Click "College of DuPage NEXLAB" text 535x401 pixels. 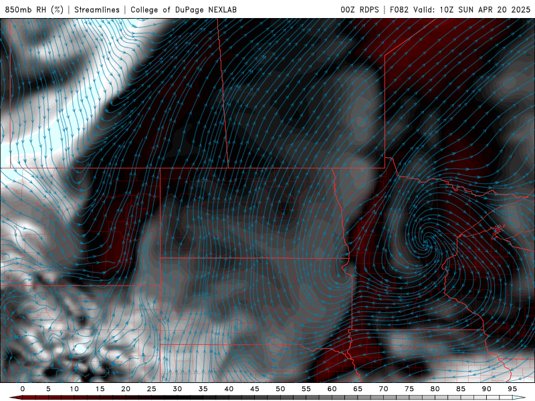(x=183, y=9)
